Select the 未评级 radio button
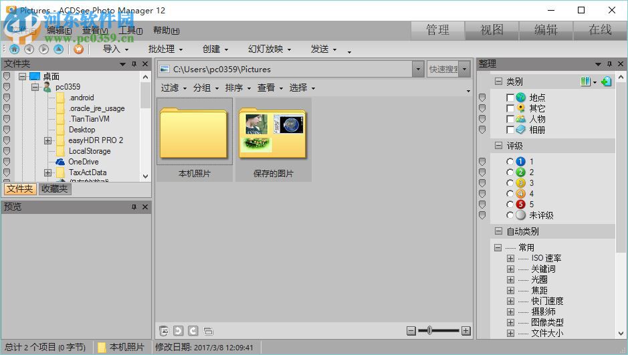This screenshot has height=355, width=628. point(510,215)
